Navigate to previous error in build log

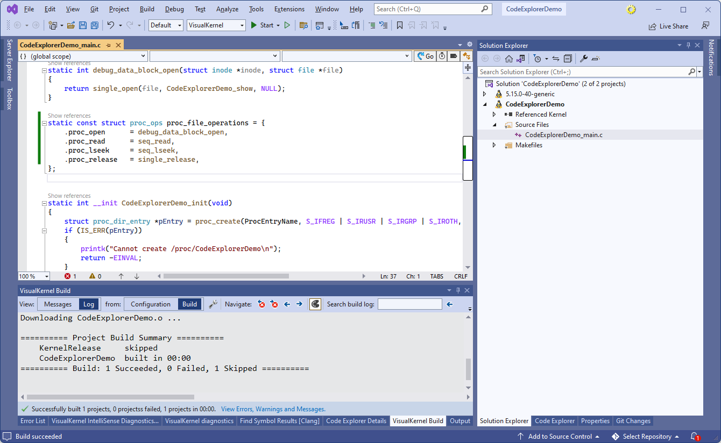click(262, 304)
